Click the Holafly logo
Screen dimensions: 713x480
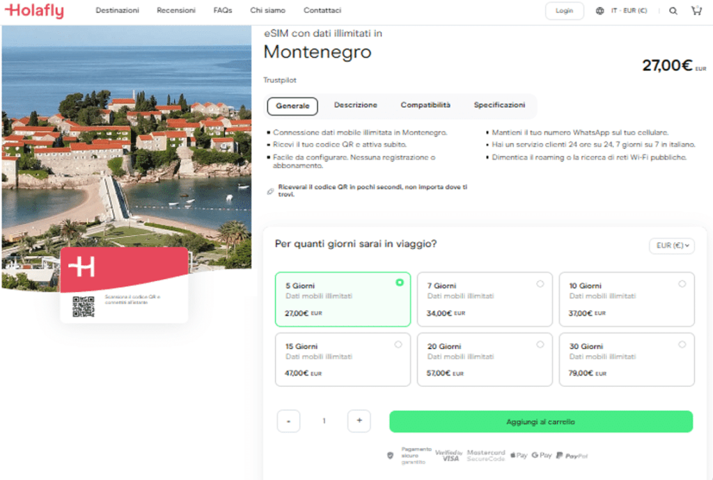34,10
